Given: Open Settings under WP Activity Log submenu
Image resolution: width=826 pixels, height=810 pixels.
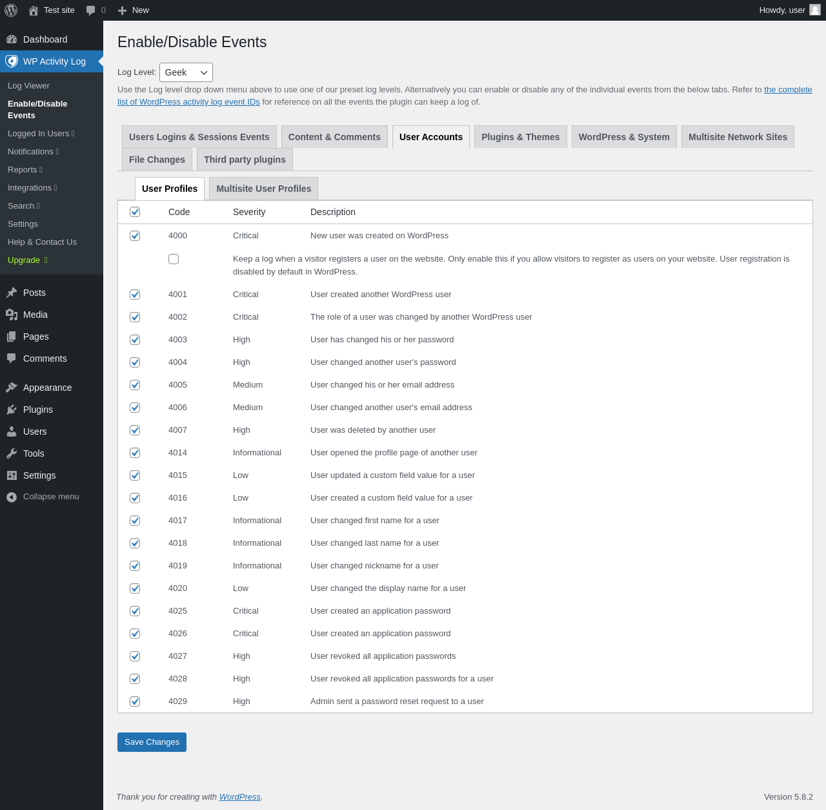Looking at the screenshot, I should (x=23, y=224).
